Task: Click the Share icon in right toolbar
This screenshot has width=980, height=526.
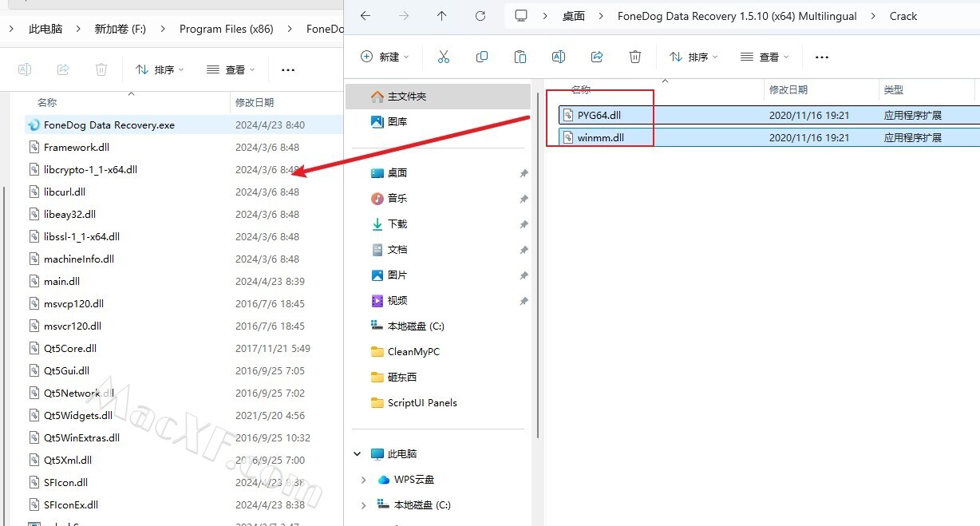Action: pyautogui.click(x=597, y=57)
